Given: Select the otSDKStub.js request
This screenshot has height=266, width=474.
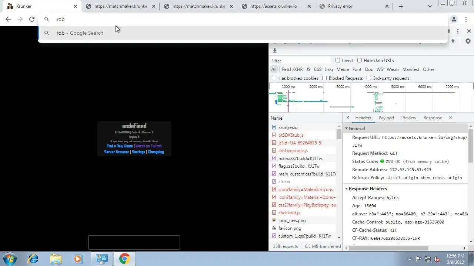Looking at the screenshot, I should pos(303,135).
